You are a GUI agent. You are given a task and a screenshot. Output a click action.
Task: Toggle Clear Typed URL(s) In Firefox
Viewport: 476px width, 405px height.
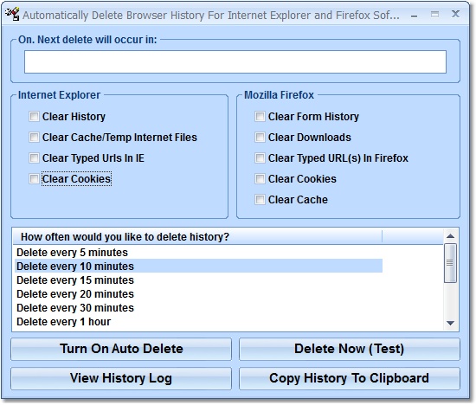click(260, 158)
